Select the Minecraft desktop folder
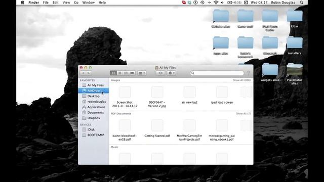 click(270, 45)
